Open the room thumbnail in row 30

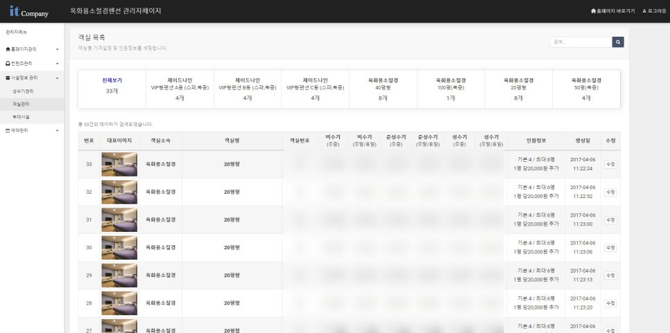pos(119,247)
